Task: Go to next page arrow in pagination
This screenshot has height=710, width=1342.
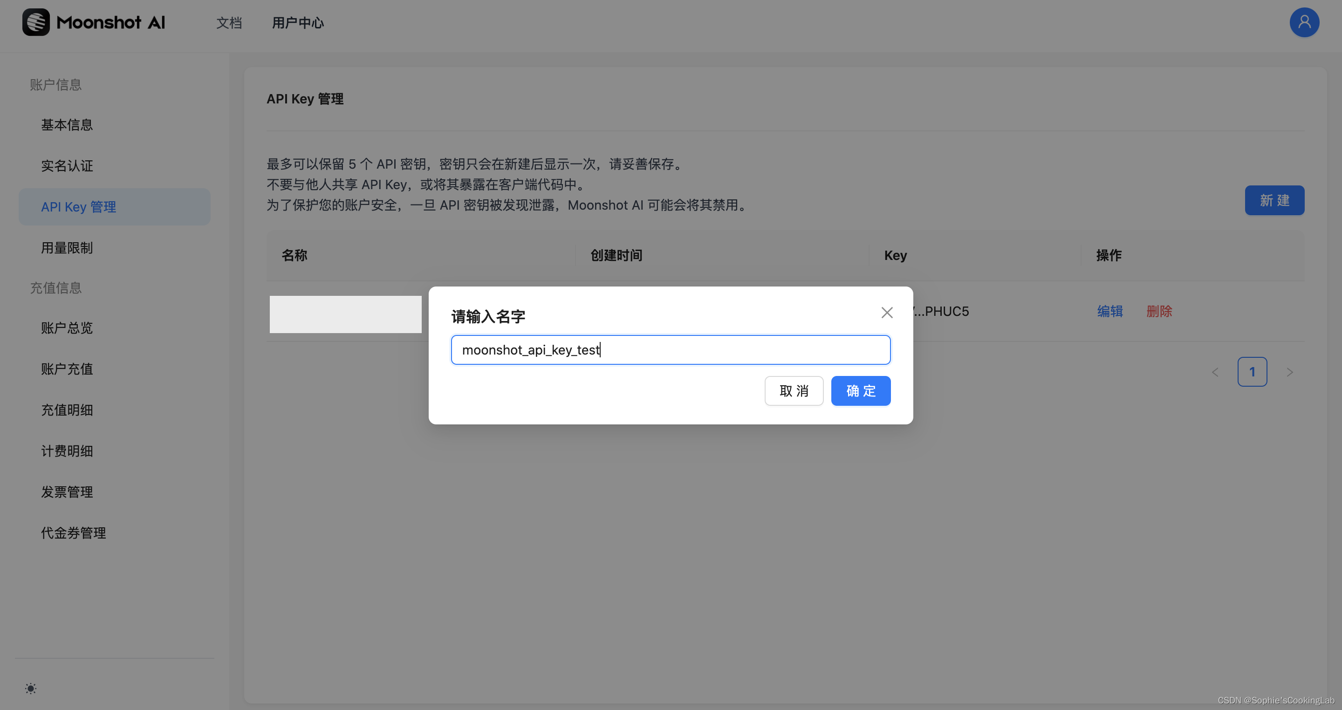Action: pyautogui.click(x=1289, y=372)
